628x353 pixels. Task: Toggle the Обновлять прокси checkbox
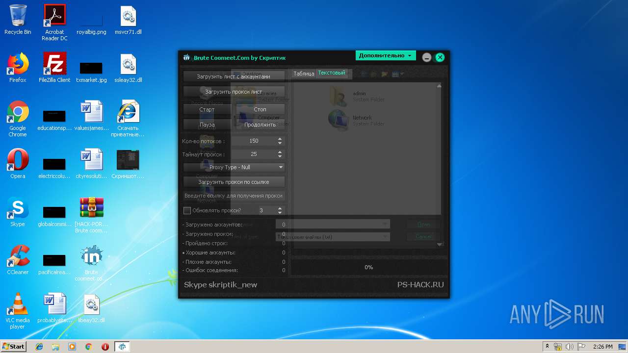coord(187,210)
